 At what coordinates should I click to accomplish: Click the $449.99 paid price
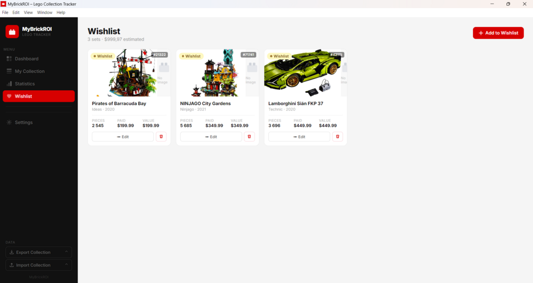click(302, 125)
